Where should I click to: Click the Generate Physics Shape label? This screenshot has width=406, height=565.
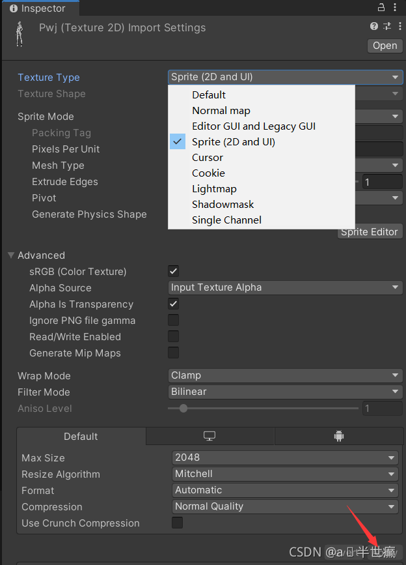[89, 214]
